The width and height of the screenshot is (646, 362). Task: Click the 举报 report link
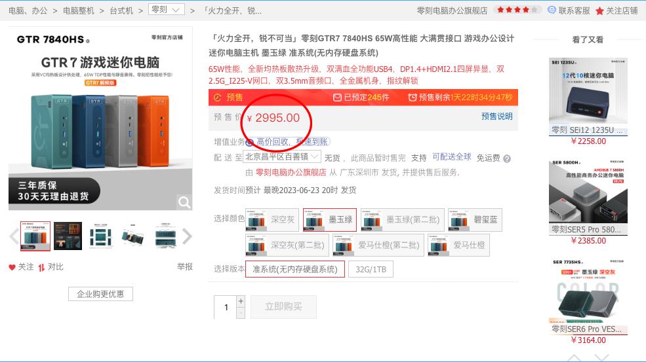(x=185, y=266)
